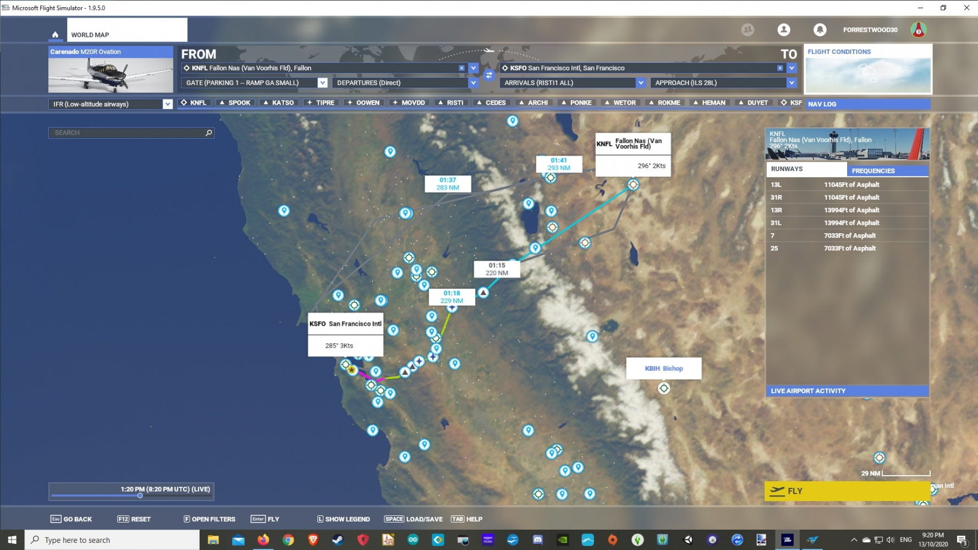Switch to the Frequencies tab

pos(888,170)
